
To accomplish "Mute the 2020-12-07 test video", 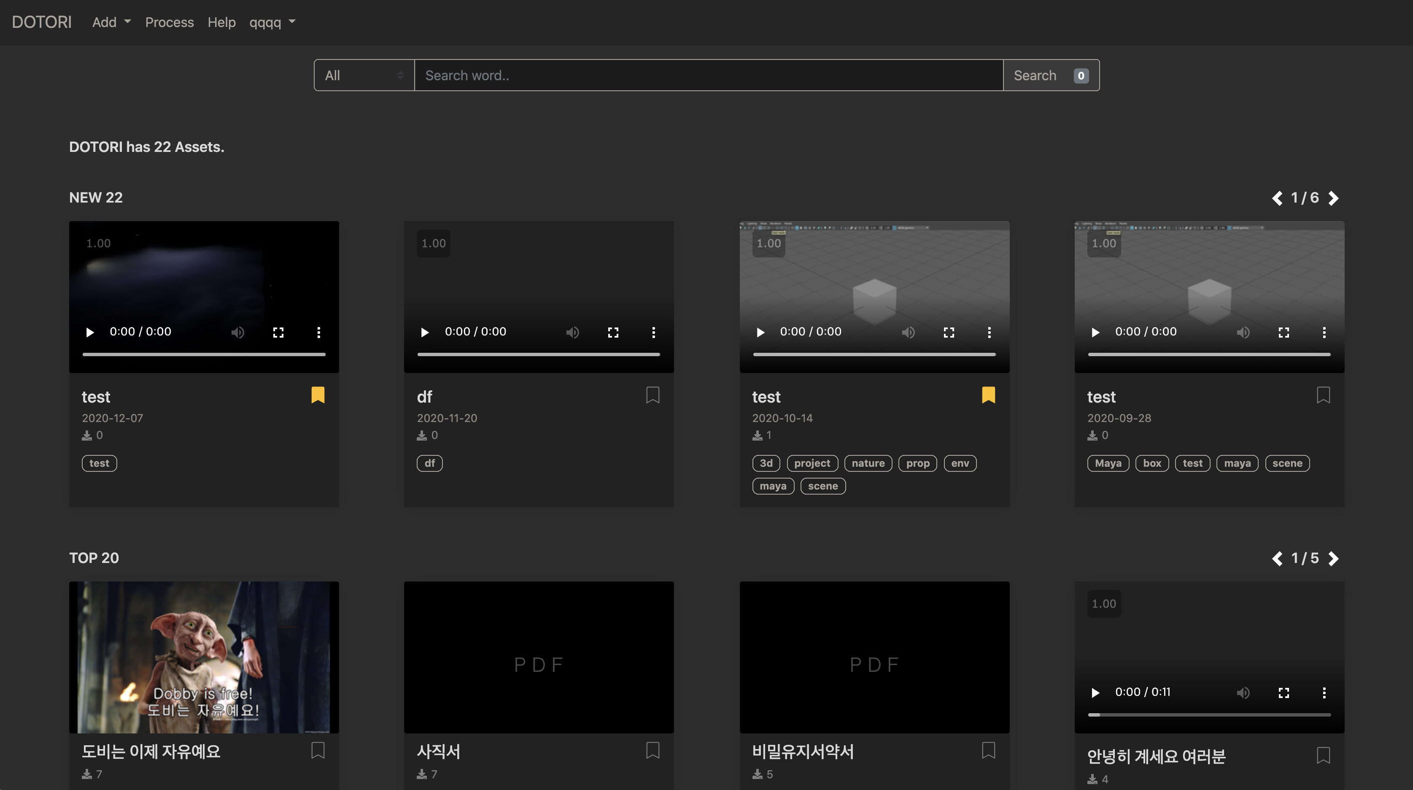I will point(237,332).
